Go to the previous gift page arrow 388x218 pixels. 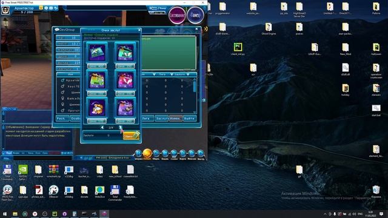coord(102,128)
